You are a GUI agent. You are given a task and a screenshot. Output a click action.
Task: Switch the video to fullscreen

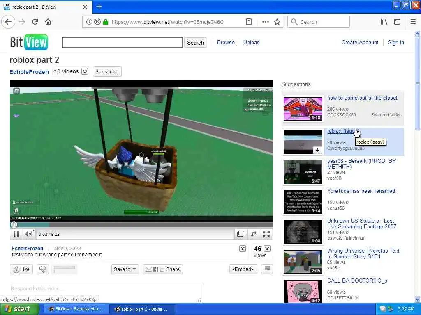click(266, 234)
